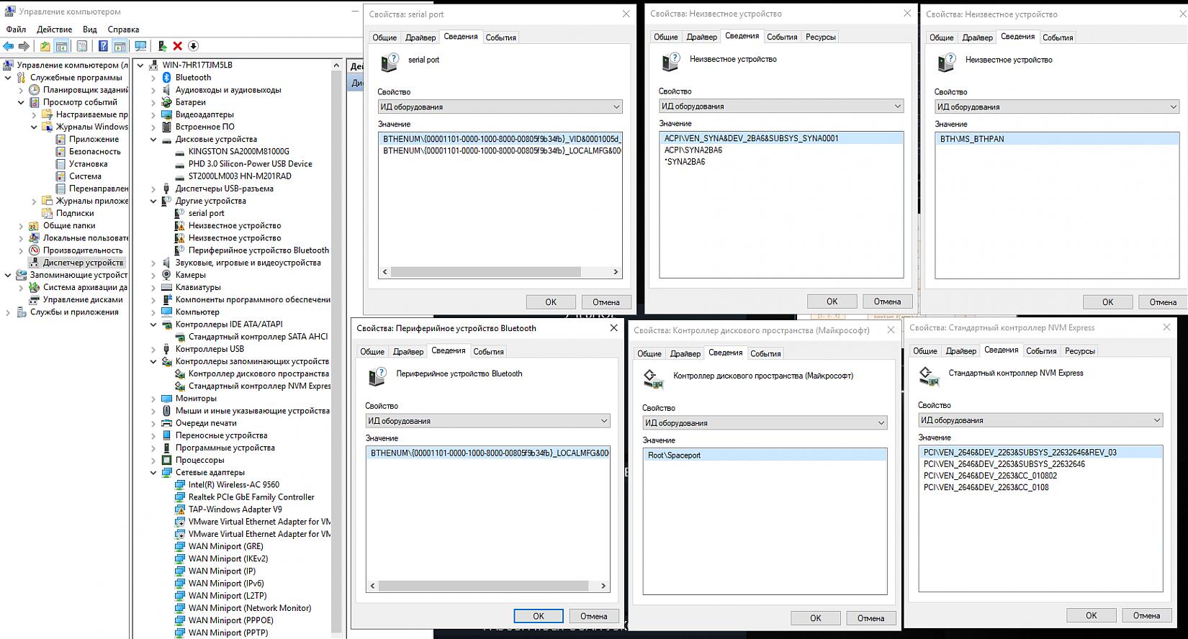Click the blue question mark help icon
Viewport: 1188px width, 639px height.
(x=103, y=46)
